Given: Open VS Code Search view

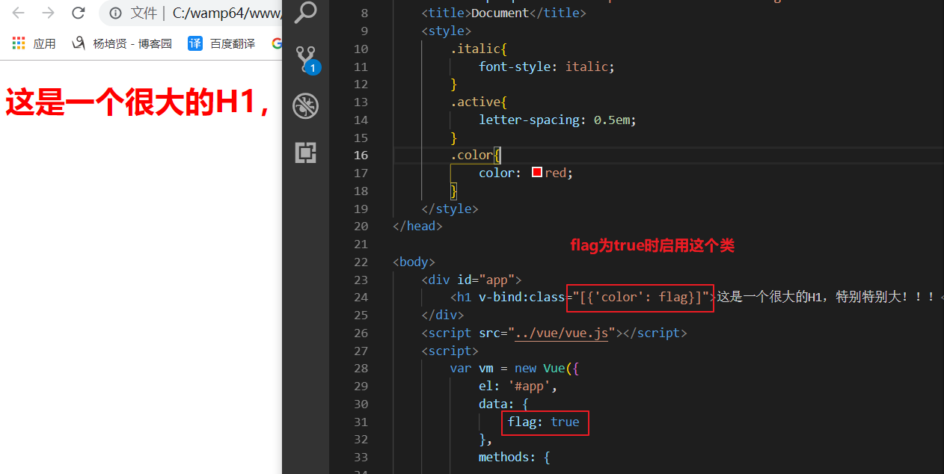Looking at the screenshot, I should coord(305,12).
